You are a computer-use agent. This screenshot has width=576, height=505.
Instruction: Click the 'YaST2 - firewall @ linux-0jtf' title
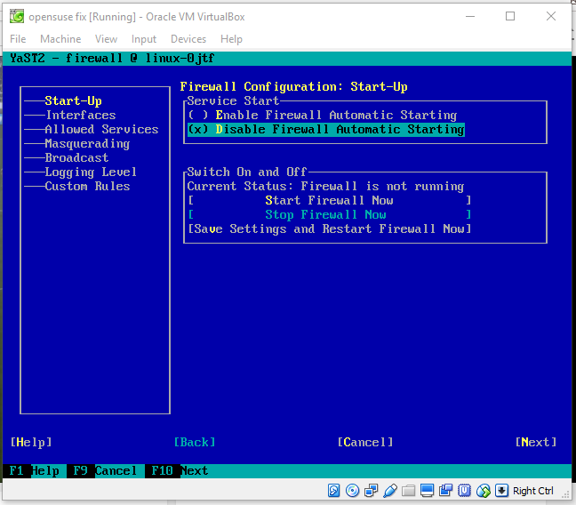tap(112, 58)
